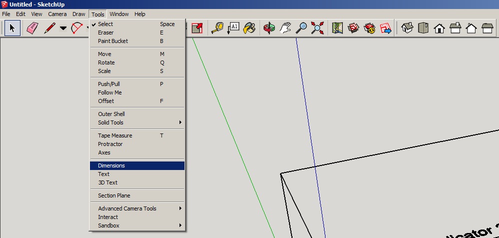Choose the A1 Text label tool icon
The height and width of the screenshot is (238, 499).
pos(233,28)
